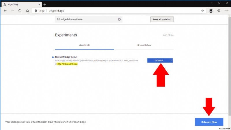The image size is (231, 130).
Task: Click the Microsoft Edge theme title
Action: [66, 57]
